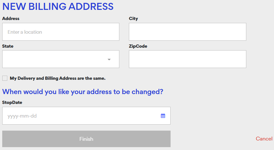
Task: Select the ZipCode input box
Action: coord(187,59)
